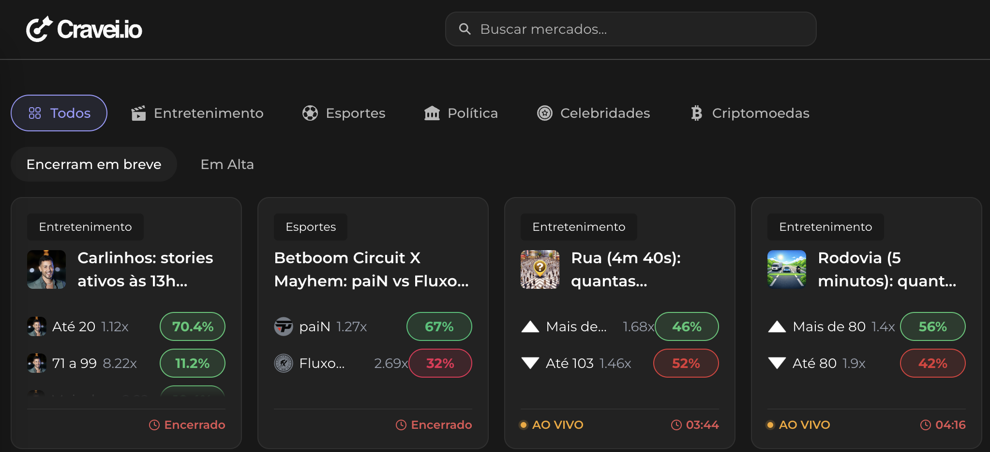Click the clock icon next to 03:44

675,425
